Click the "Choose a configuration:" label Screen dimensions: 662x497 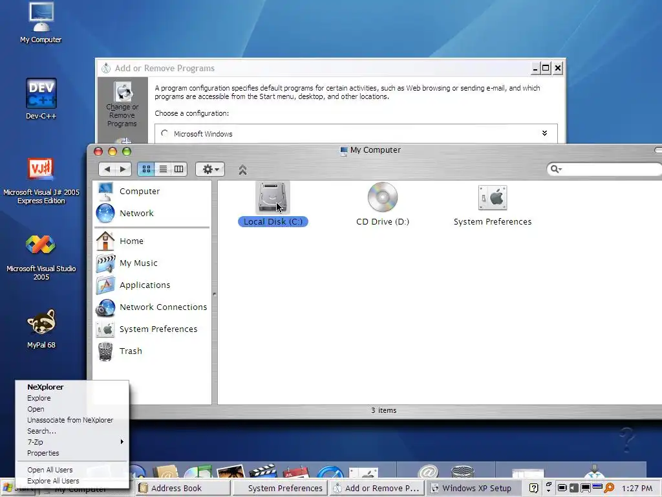coord(191,113)
